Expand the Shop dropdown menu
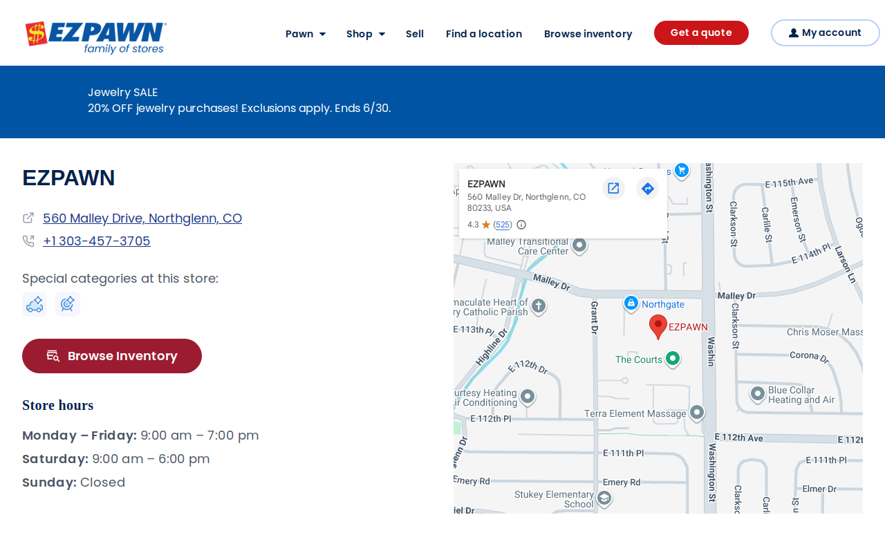The image size is (885, 553). click(366, 34)
